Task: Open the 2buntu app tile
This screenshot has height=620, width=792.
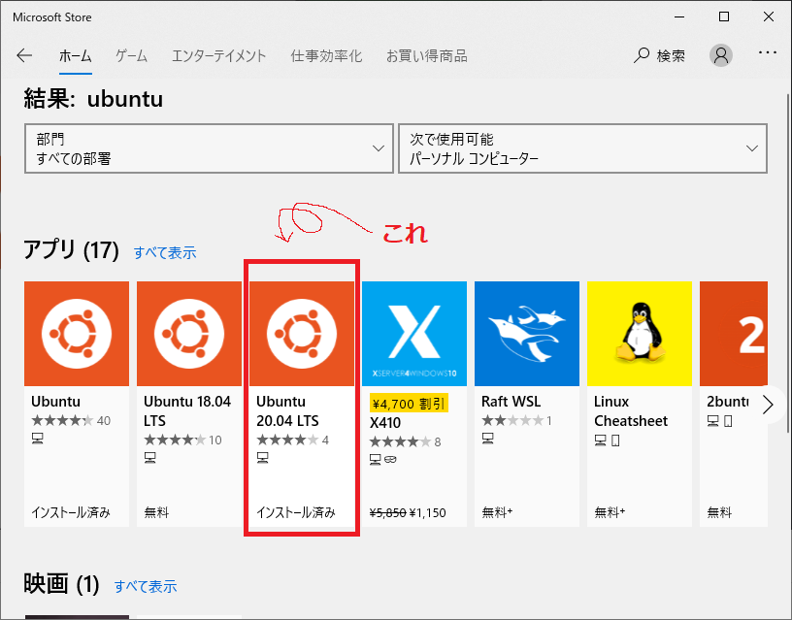Action: click(x=734, y=334)
